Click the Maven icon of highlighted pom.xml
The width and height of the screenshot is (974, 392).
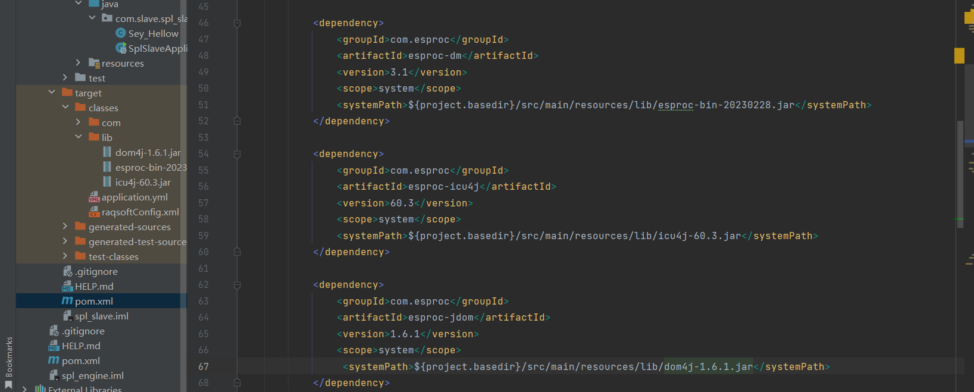67,301
